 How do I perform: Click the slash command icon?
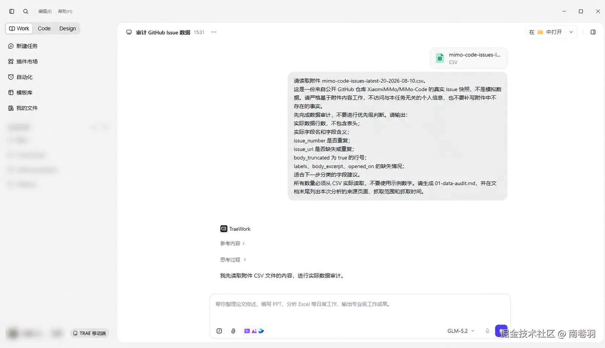point(219,331)
